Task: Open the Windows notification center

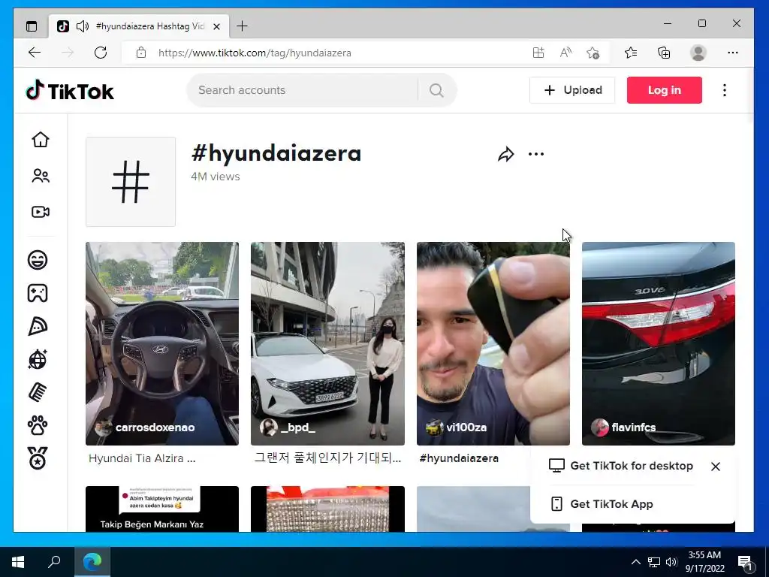Action: pyautogui.click(x=745, y=562)
